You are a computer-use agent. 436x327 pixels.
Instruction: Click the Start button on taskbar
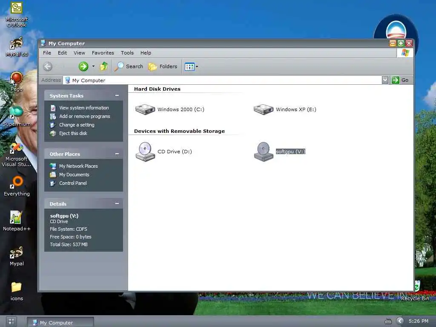point(11,321)
